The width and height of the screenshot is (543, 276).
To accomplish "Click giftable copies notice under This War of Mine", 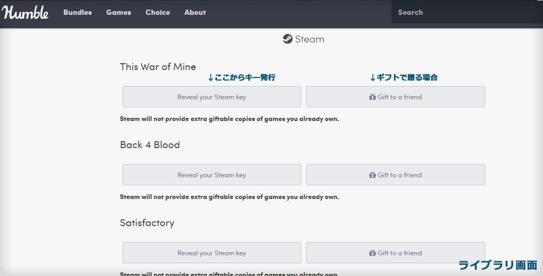I will (230, 119).
